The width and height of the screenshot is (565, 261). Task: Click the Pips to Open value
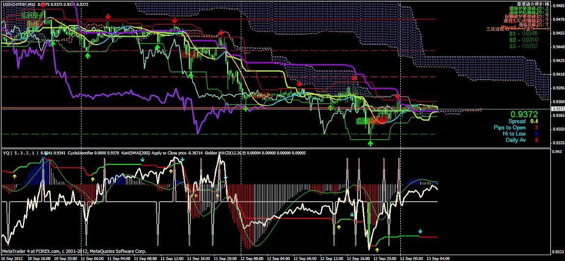535,128
